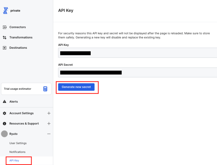Expand Resources & Support with plus sign
217x165 pixels.
(x=49, y=124)
